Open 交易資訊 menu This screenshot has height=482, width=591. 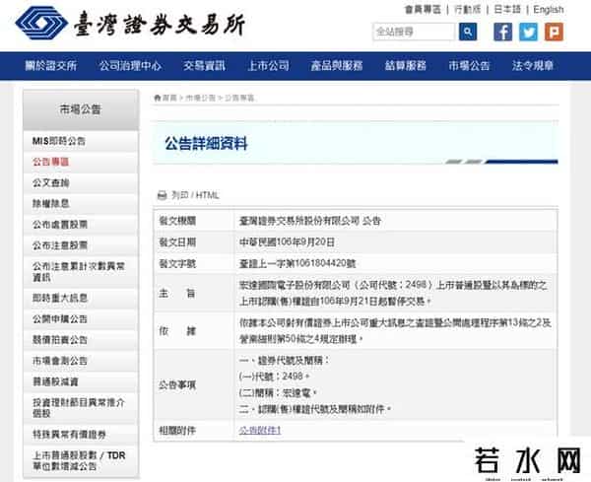[x=204, y=66]
